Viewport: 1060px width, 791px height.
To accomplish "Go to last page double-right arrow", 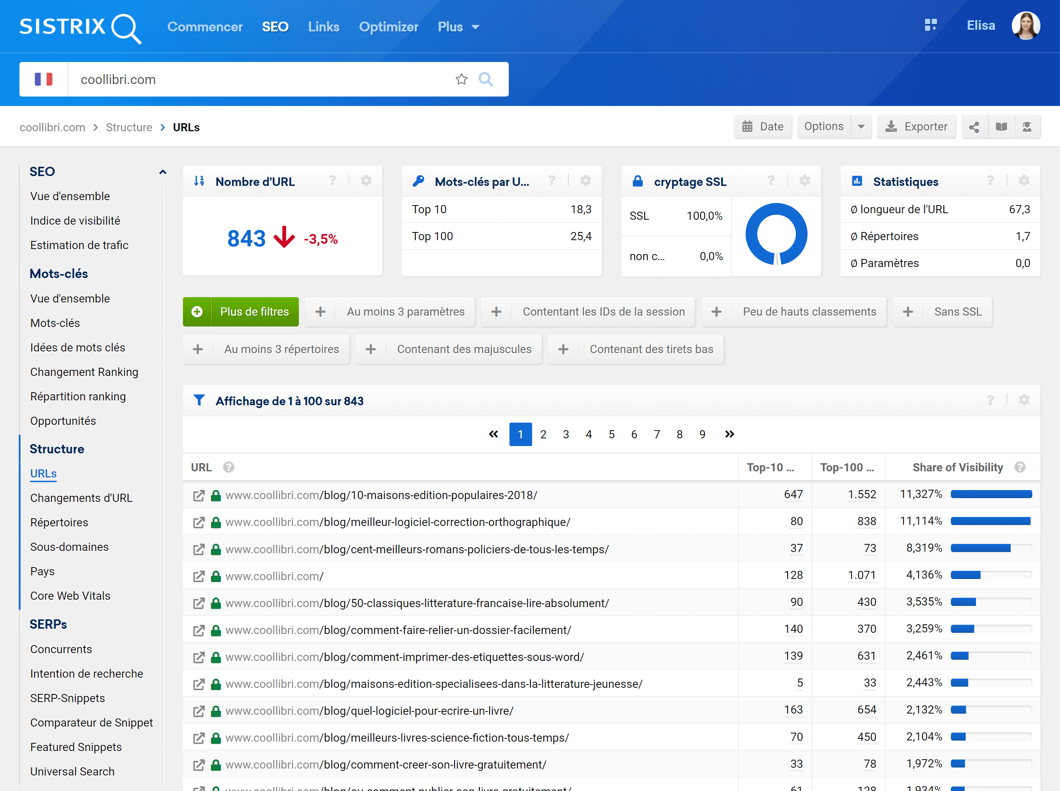I will (x=729, y=434).
